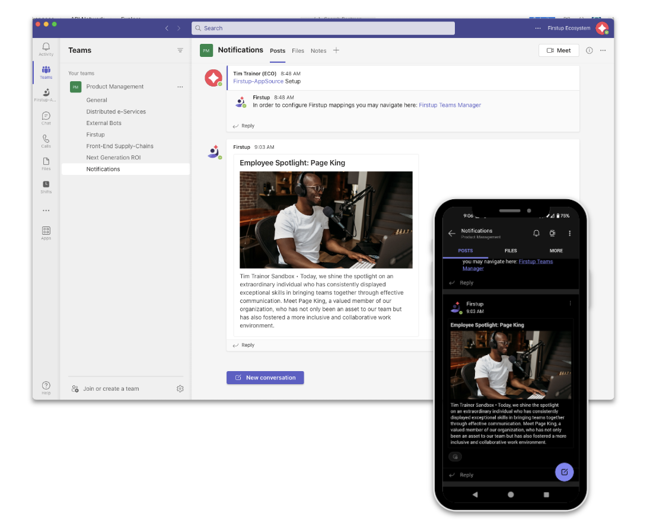Go back with the left arrow

pos(167,28)
